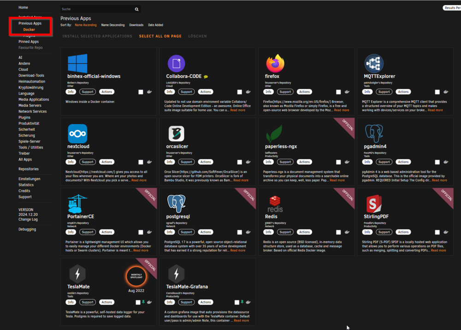Click the Monthly Spotlight badge on TeslaMate
Screen dimensions: 461x330
pyautogui.click(x=136, y=276)
